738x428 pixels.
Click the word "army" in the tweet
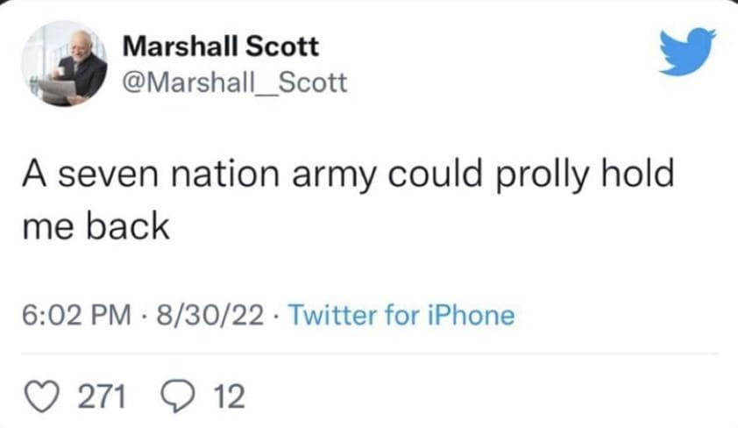coord(349,175)
